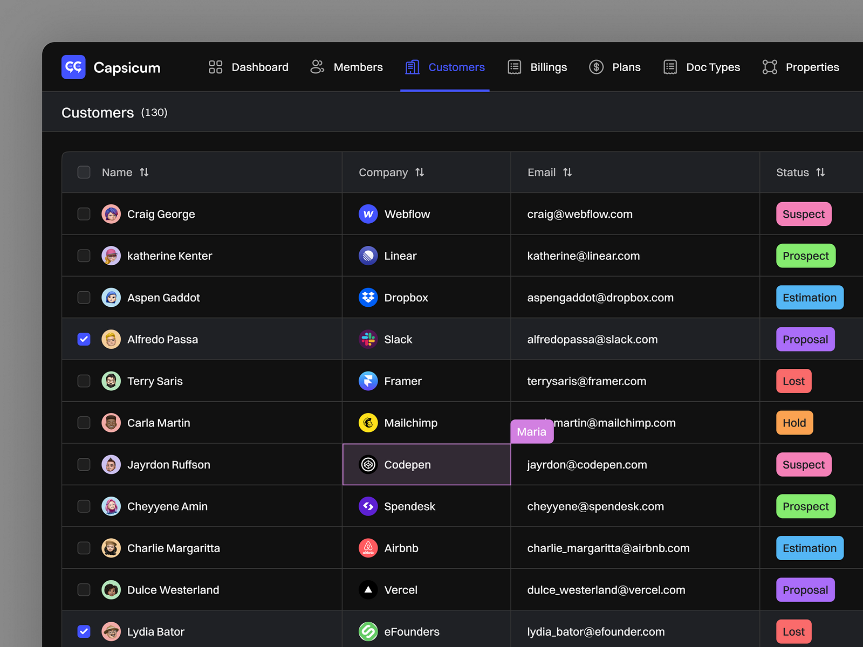The height and width of the screenshot is (647, 863).
Task: Click Aspen Gaddot's avatar
Action: (111, 298)
